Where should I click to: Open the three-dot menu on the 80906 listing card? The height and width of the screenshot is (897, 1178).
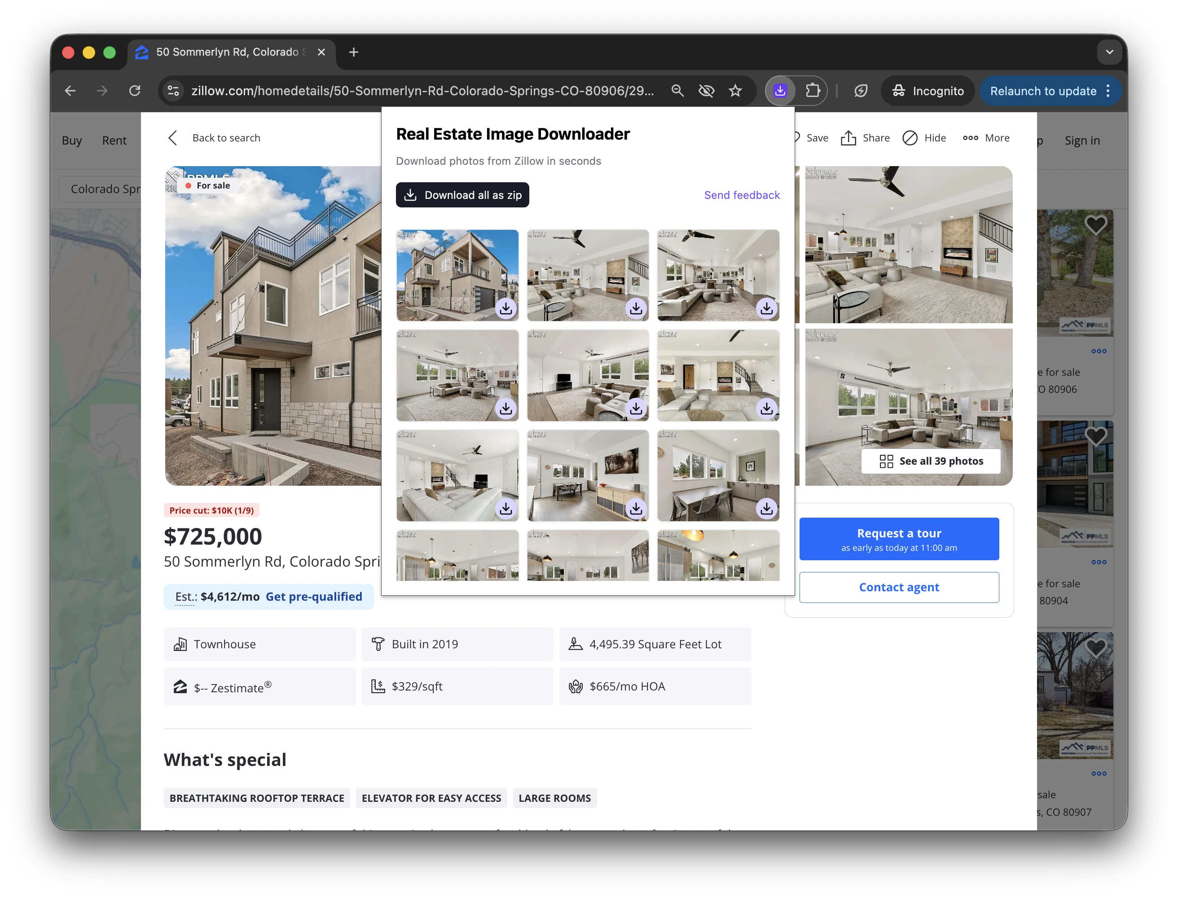pos(1099,351)
